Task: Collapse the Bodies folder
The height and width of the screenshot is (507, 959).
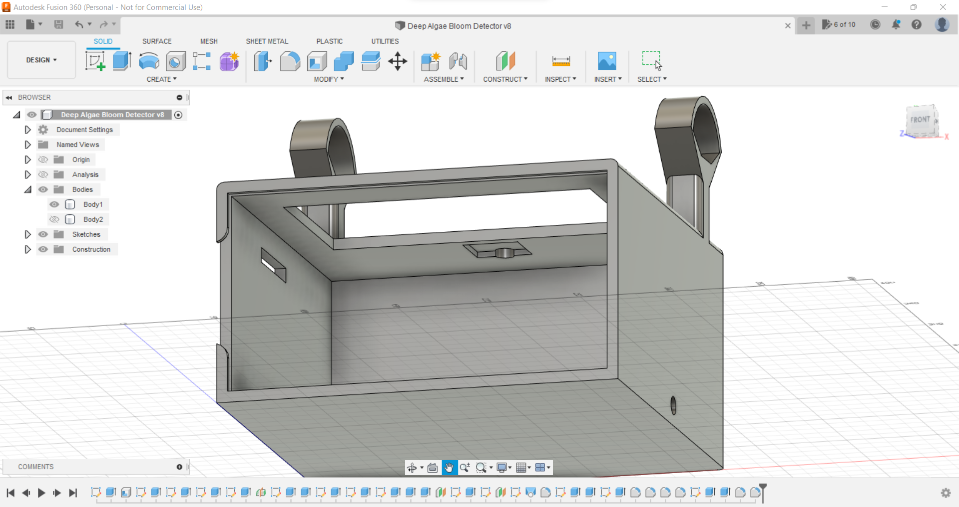Action: click(x=28, y=189)
